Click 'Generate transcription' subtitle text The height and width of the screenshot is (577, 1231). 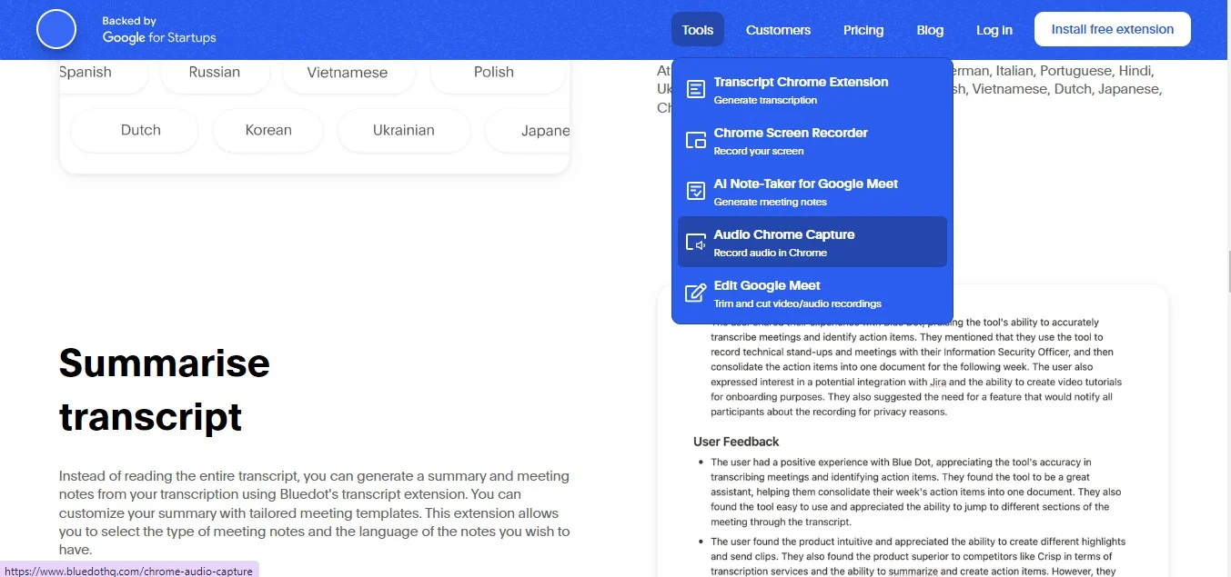(x=765, y=100)
